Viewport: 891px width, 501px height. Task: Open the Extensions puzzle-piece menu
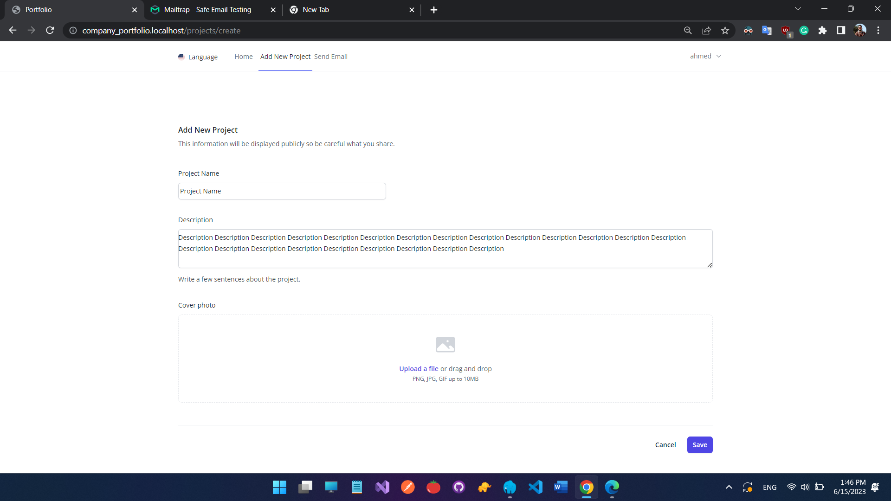pyautogui.click(x=822, y=30)
